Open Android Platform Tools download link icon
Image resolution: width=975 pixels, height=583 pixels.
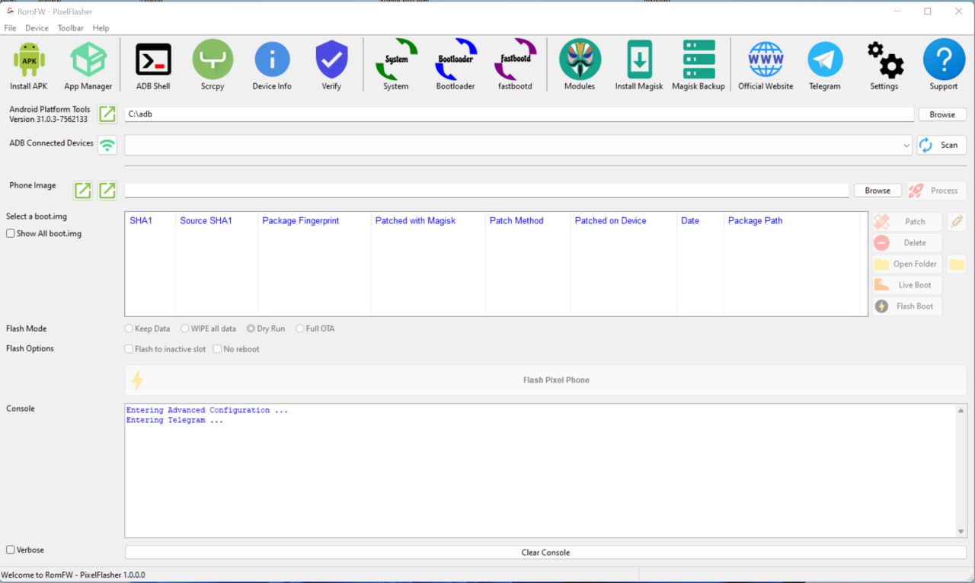point(107,114)
